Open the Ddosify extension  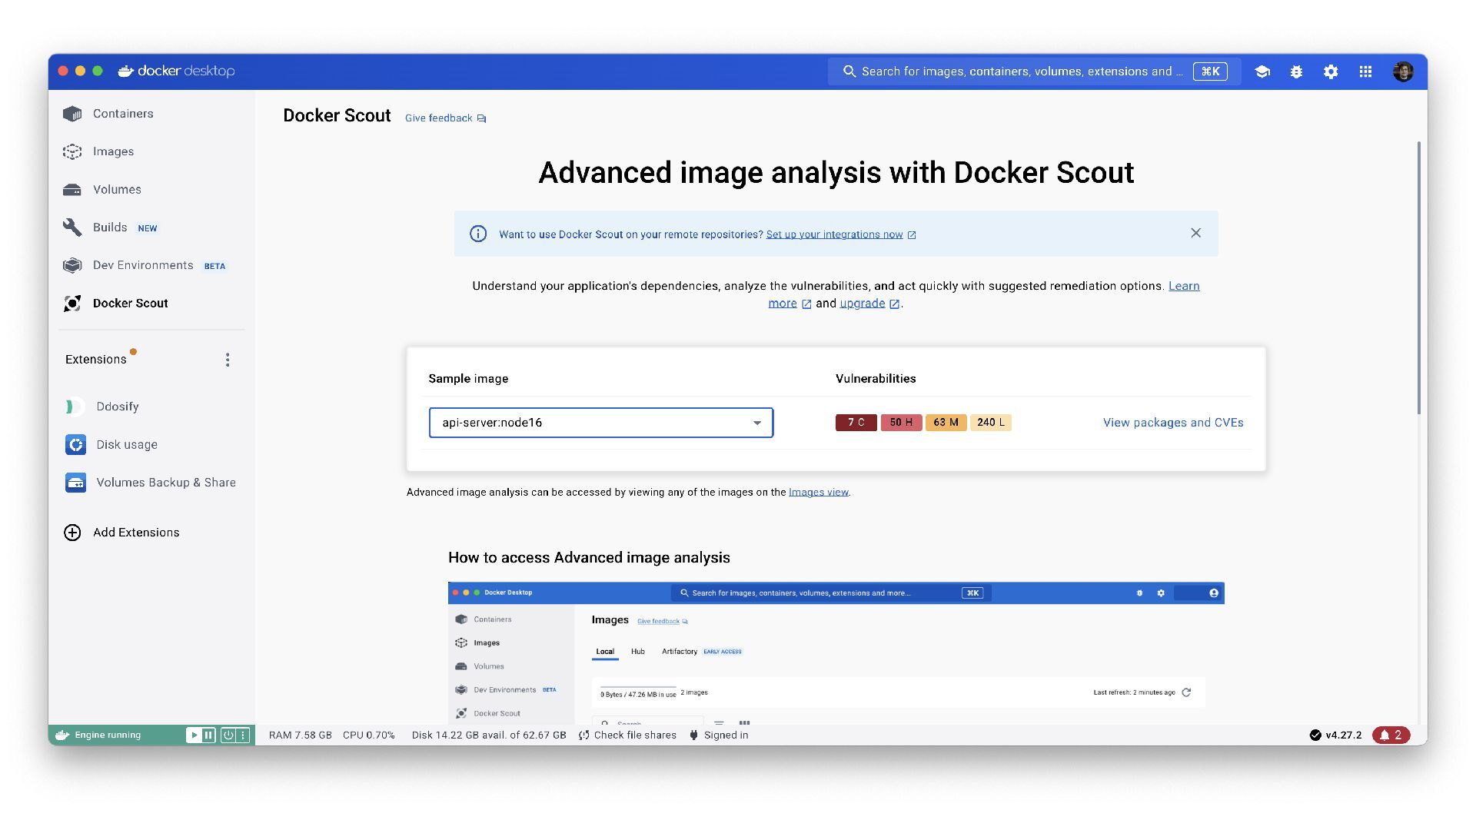point(117,407)
